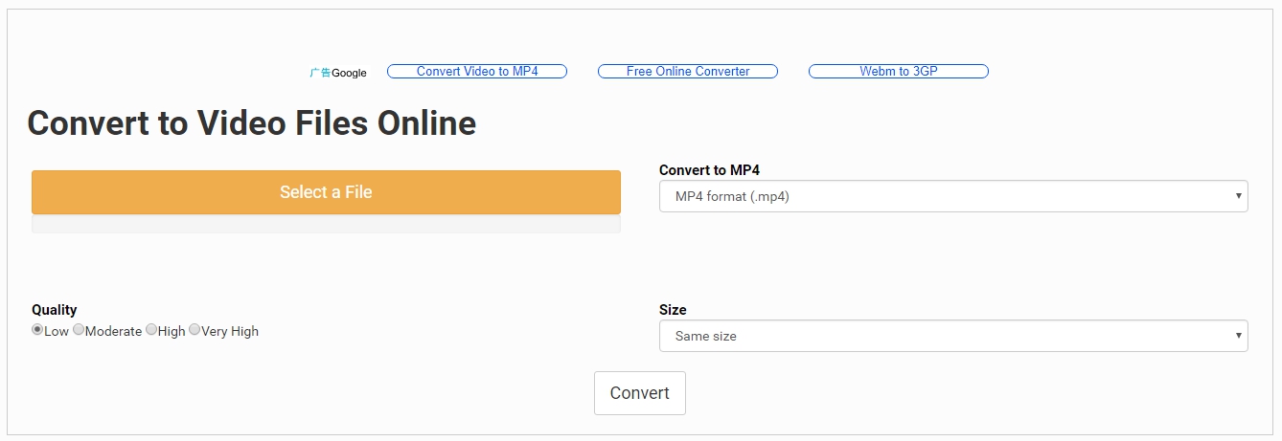Click the Convert to Video Files Online heading
The width and height of the screenshot is (1282, 441).
[252, 123]
